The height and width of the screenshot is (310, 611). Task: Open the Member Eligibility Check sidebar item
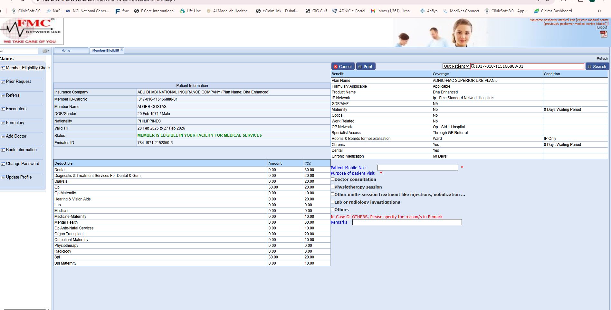click(28, 68)
